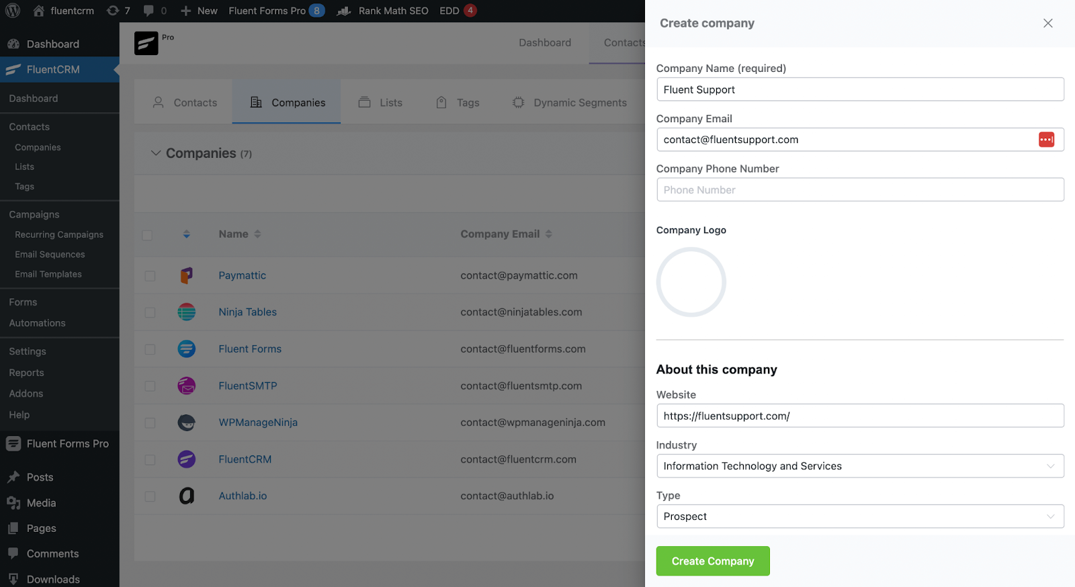Screen dimensions: 1075x587
Task: Open Settings in FluentCRM sidebar
Action: 28,351
